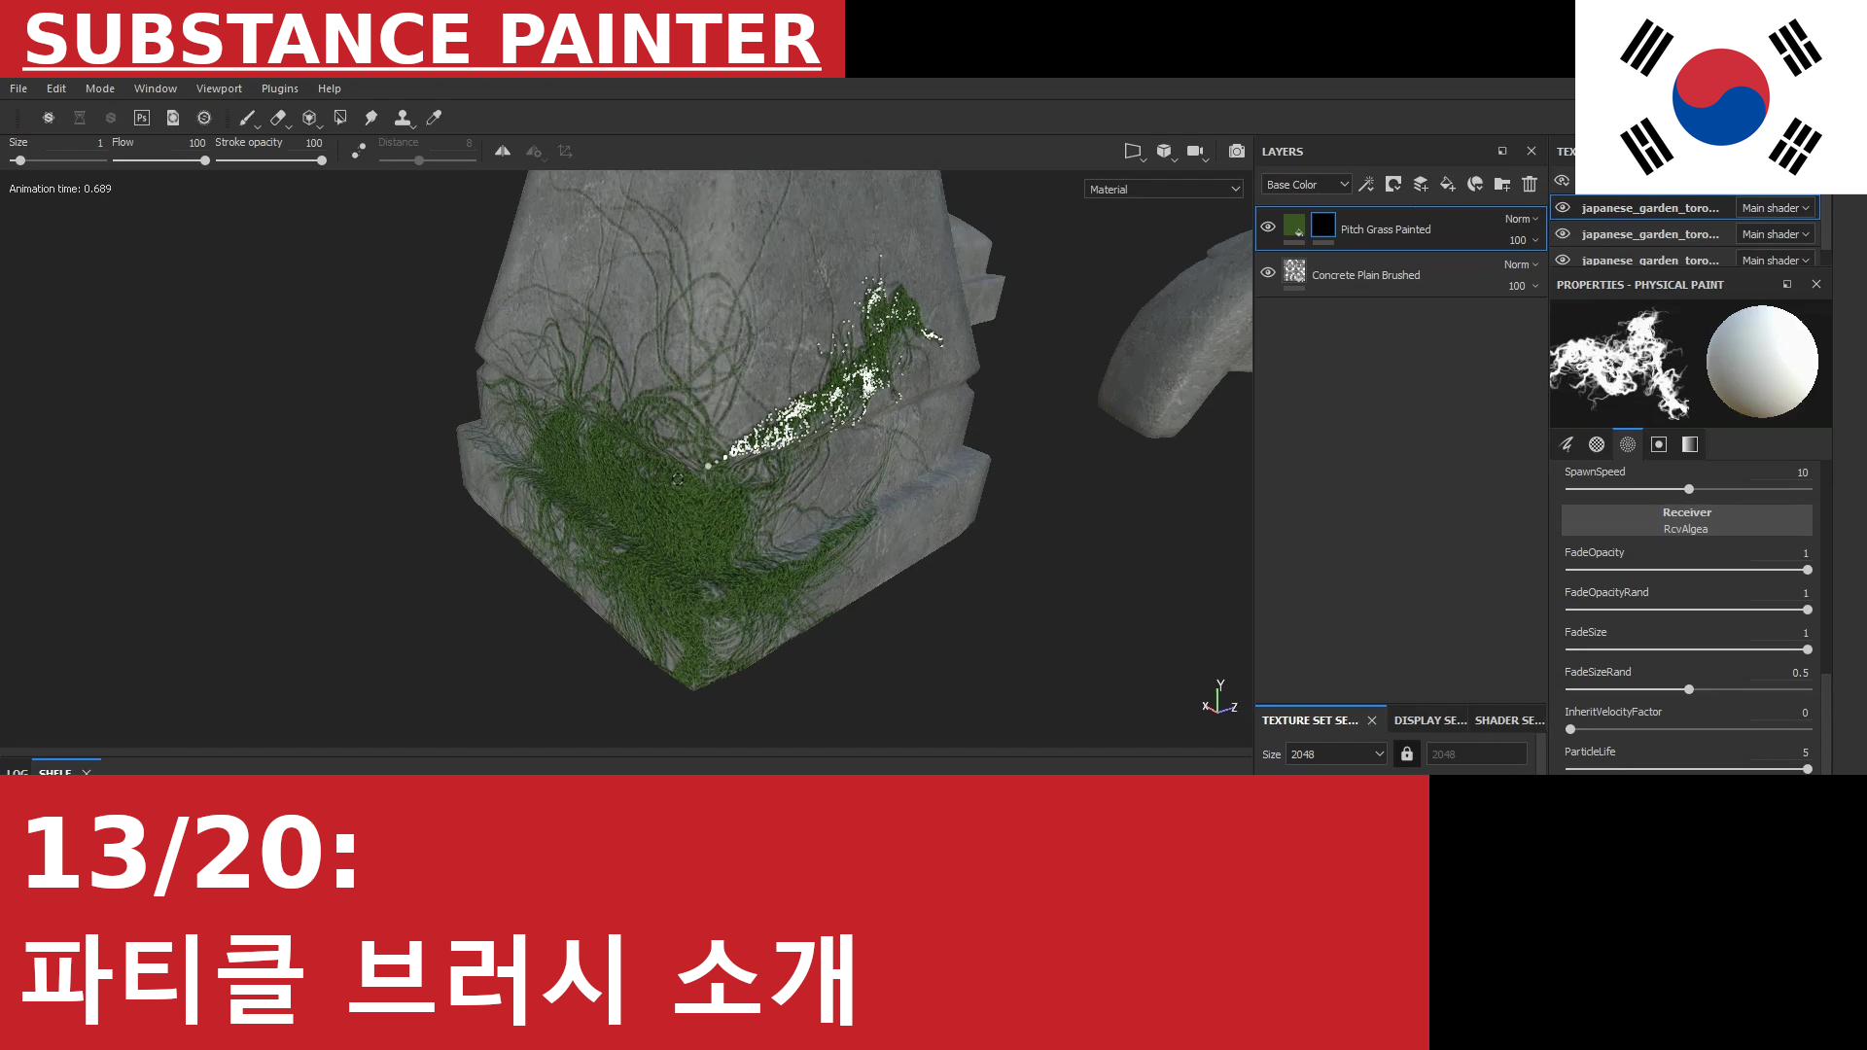Image resolution: width=1867 pixels, height=1050 pixels.
Task: Open the Viewport menu
Action: (x=219, y=88)
